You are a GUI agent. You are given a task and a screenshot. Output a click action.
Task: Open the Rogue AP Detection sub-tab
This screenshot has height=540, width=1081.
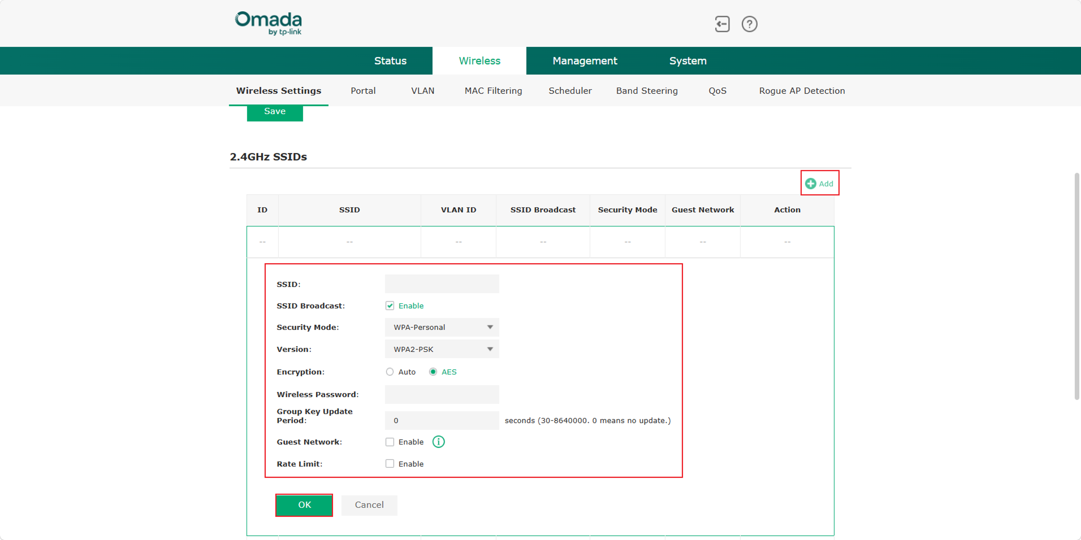tap(802, 91)
